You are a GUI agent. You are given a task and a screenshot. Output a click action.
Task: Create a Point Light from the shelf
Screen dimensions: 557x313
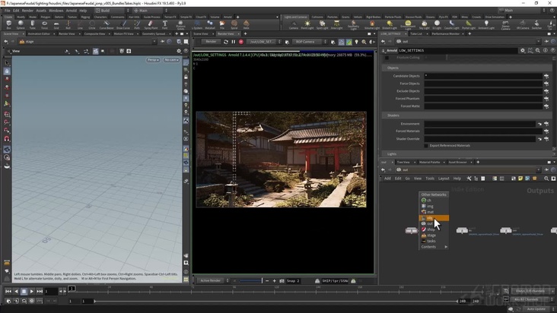click(x=307, y=24)
